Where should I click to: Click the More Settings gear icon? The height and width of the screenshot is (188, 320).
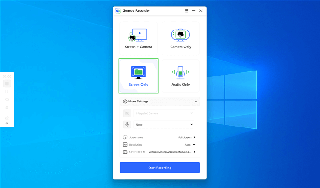point(125,102)
